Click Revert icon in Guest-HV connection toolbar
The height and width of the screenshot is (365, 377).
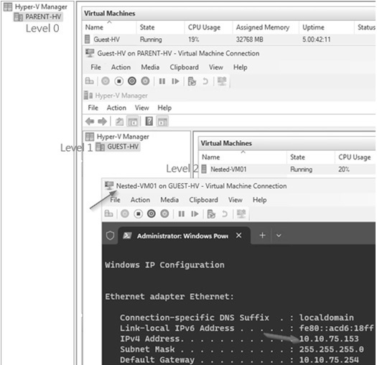(x=205, y=81)
